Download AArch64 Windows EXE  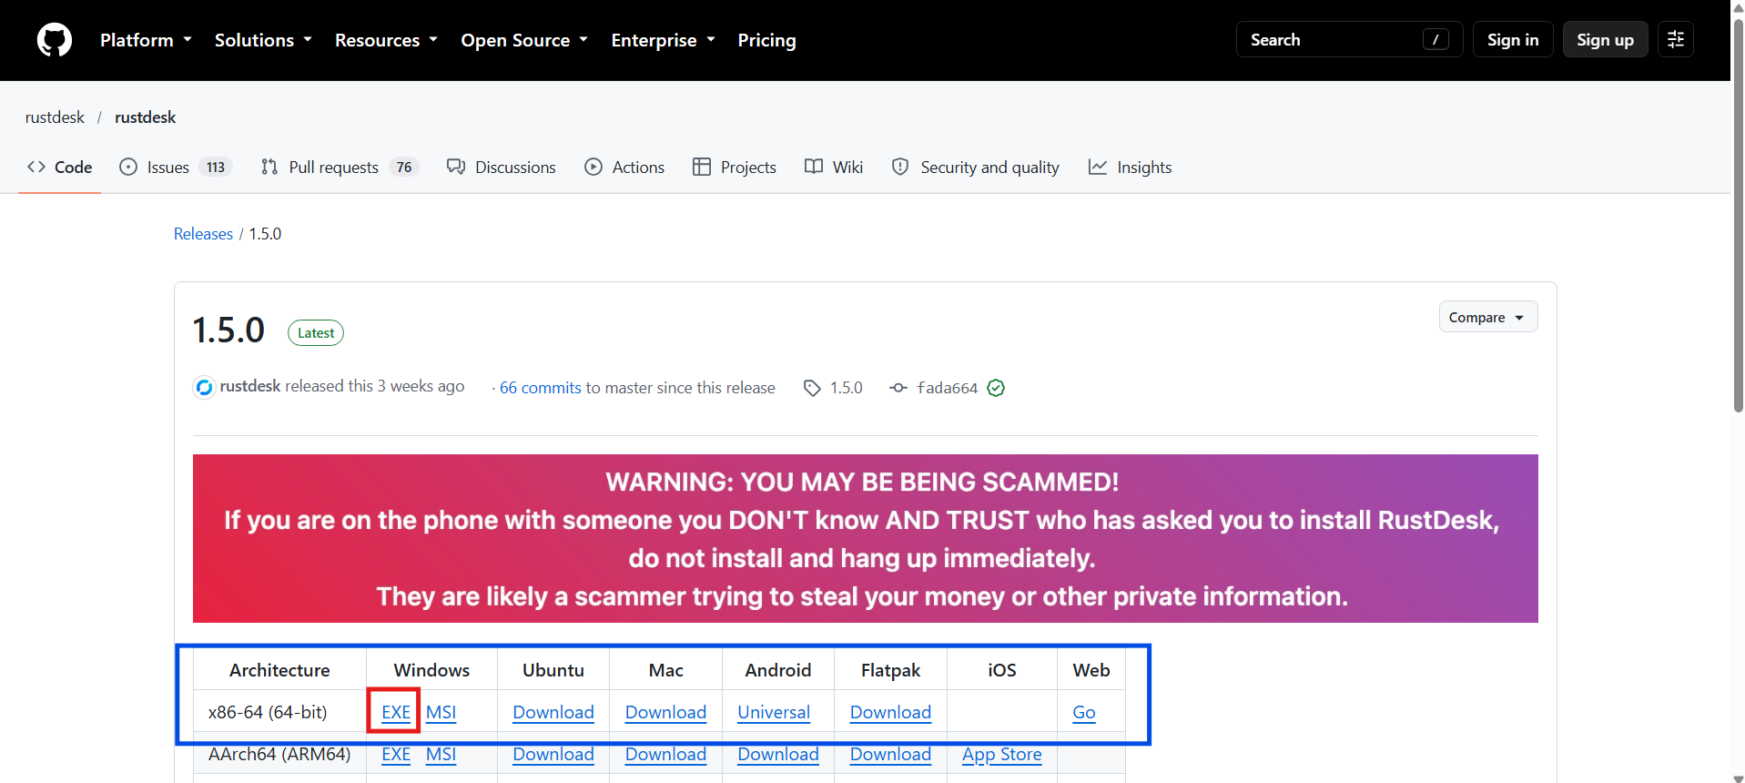click(x=396, y=754)
